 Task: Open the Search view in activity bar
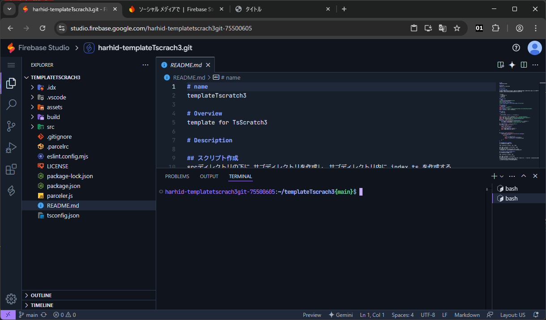(x=11, y=105)
